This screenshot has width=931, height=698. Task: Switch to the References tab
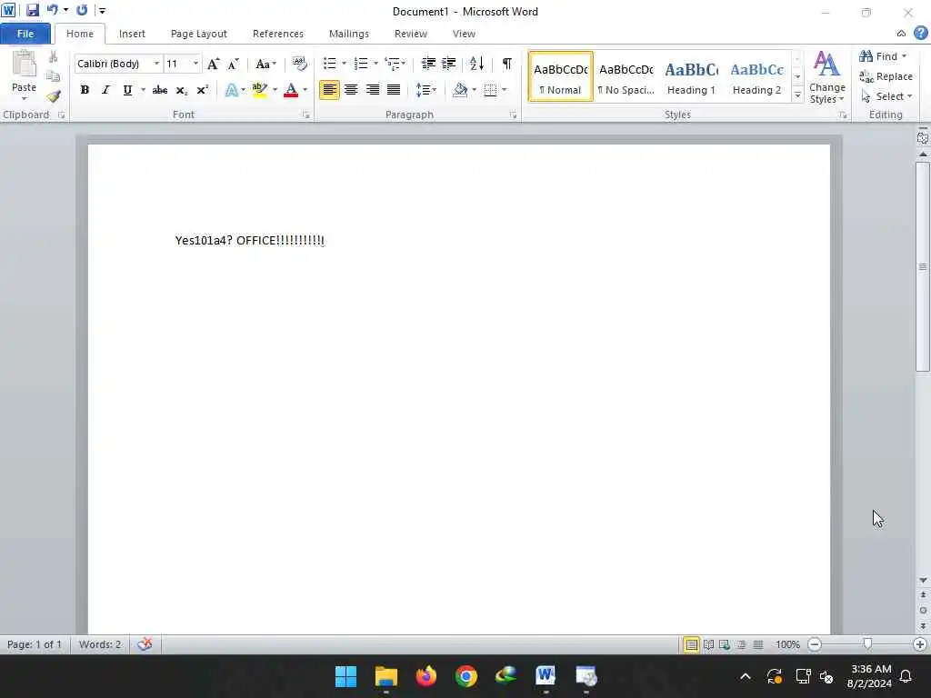point(278,34)
